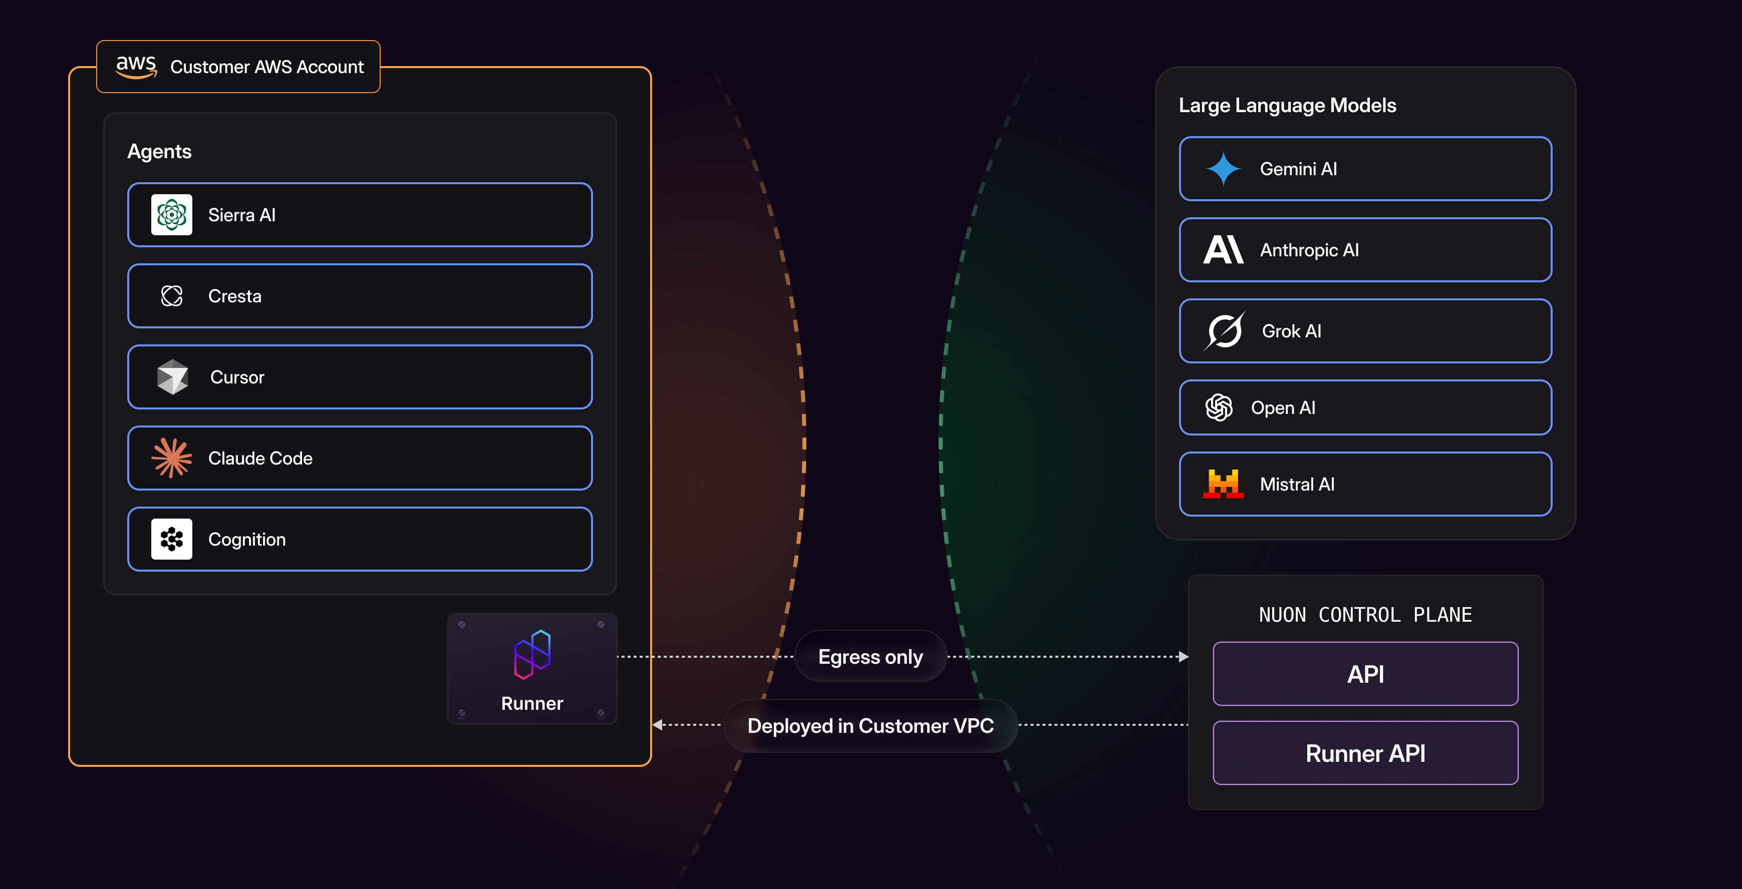This screenshot has height=889, width=1742.
Task: Click the Agents panel heading
Action: click(159, 152)
